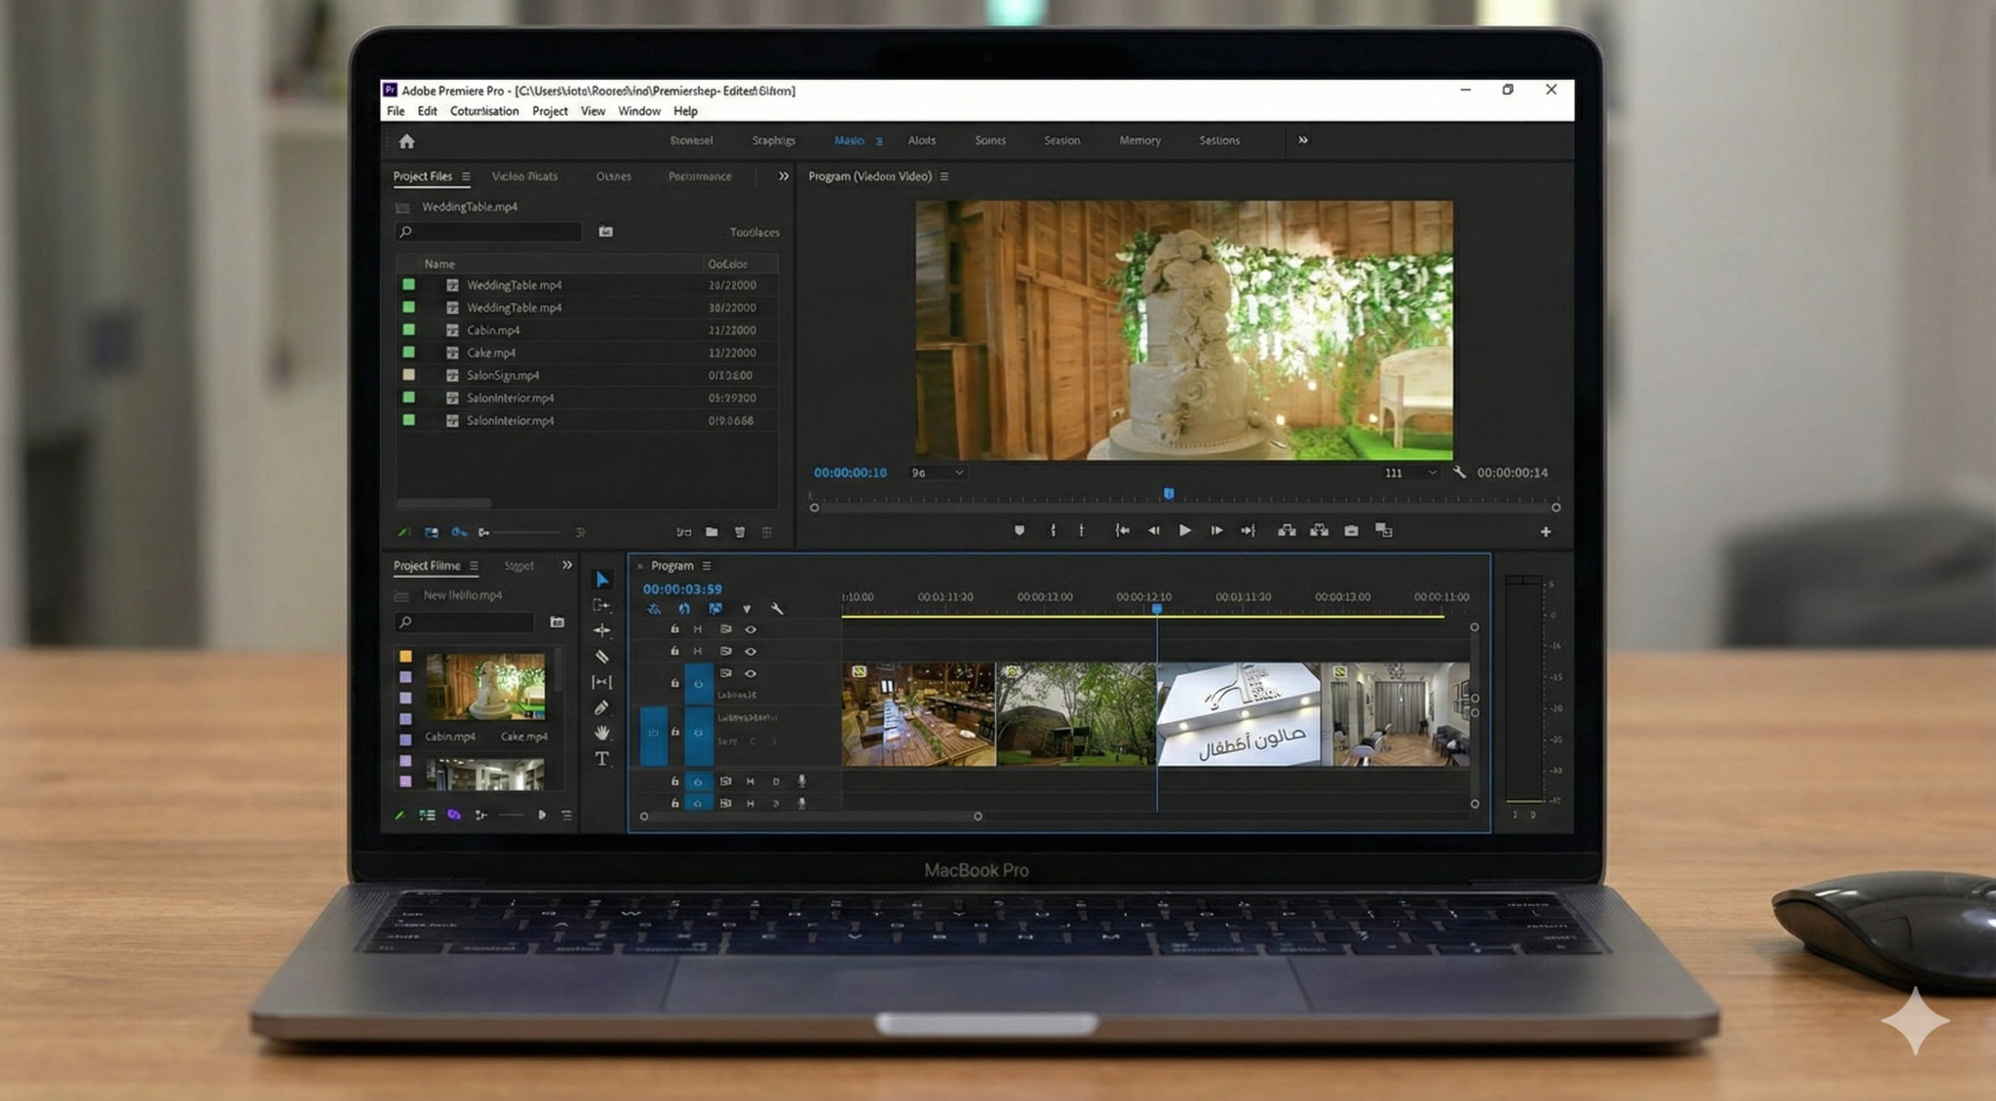1996x1101 pixels.
Task: Click the Export Frame camera icon
Action: tap(1351, 531)
